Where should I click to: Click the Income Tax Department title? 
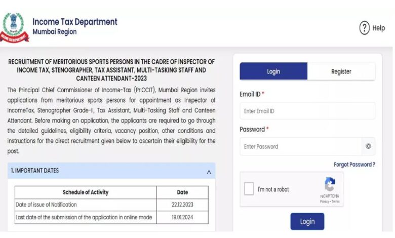coord(75,22)
